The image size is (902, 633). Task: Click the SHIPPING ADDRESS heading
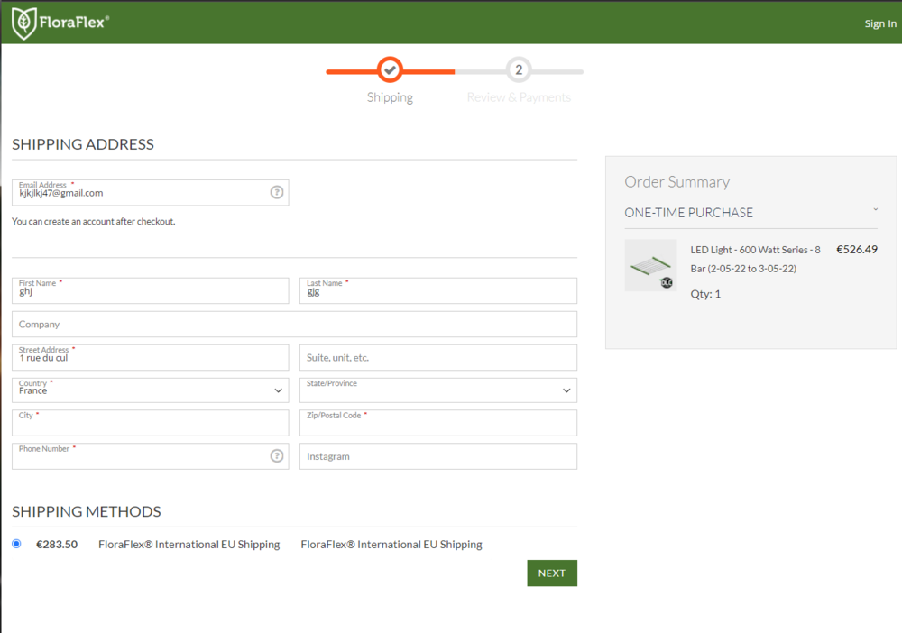(x=83, y=143)
